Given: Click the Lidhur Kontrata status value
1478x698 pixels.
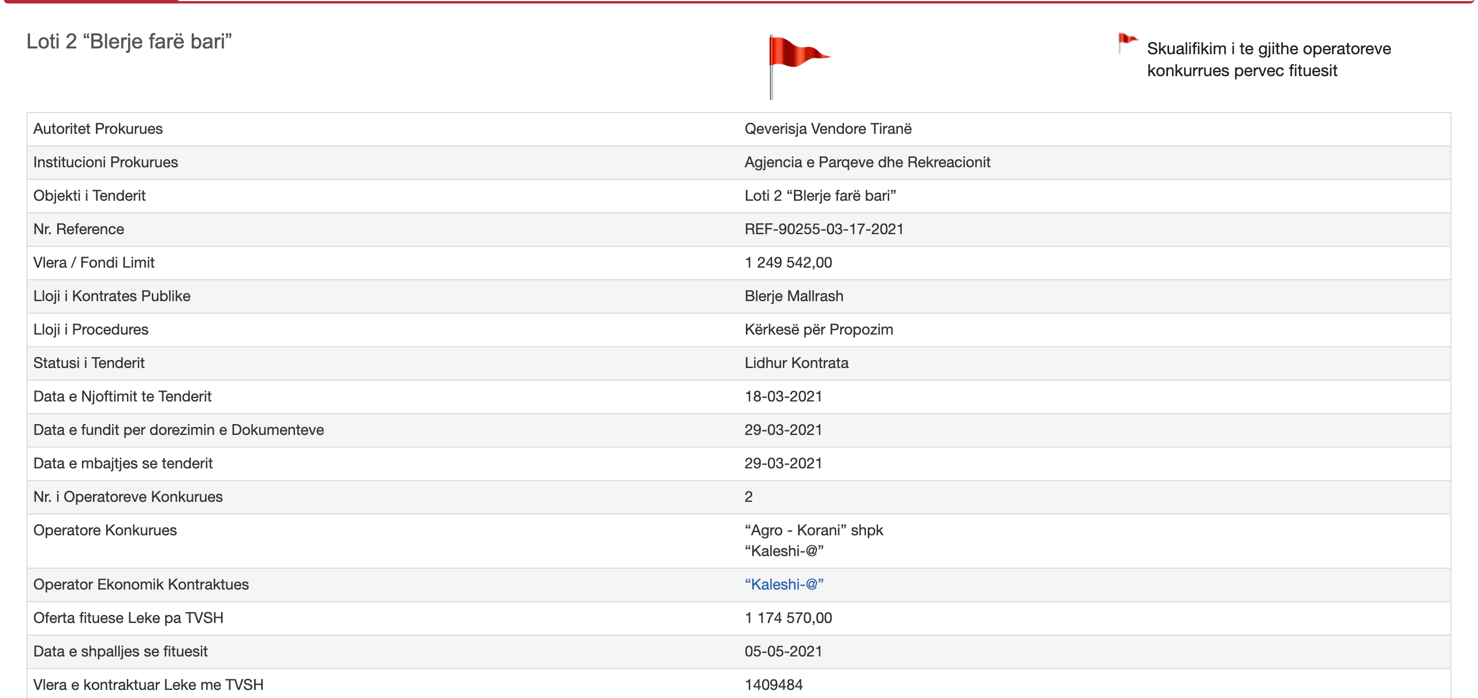Looking at the screenshot, I should [x=796, y=363].
